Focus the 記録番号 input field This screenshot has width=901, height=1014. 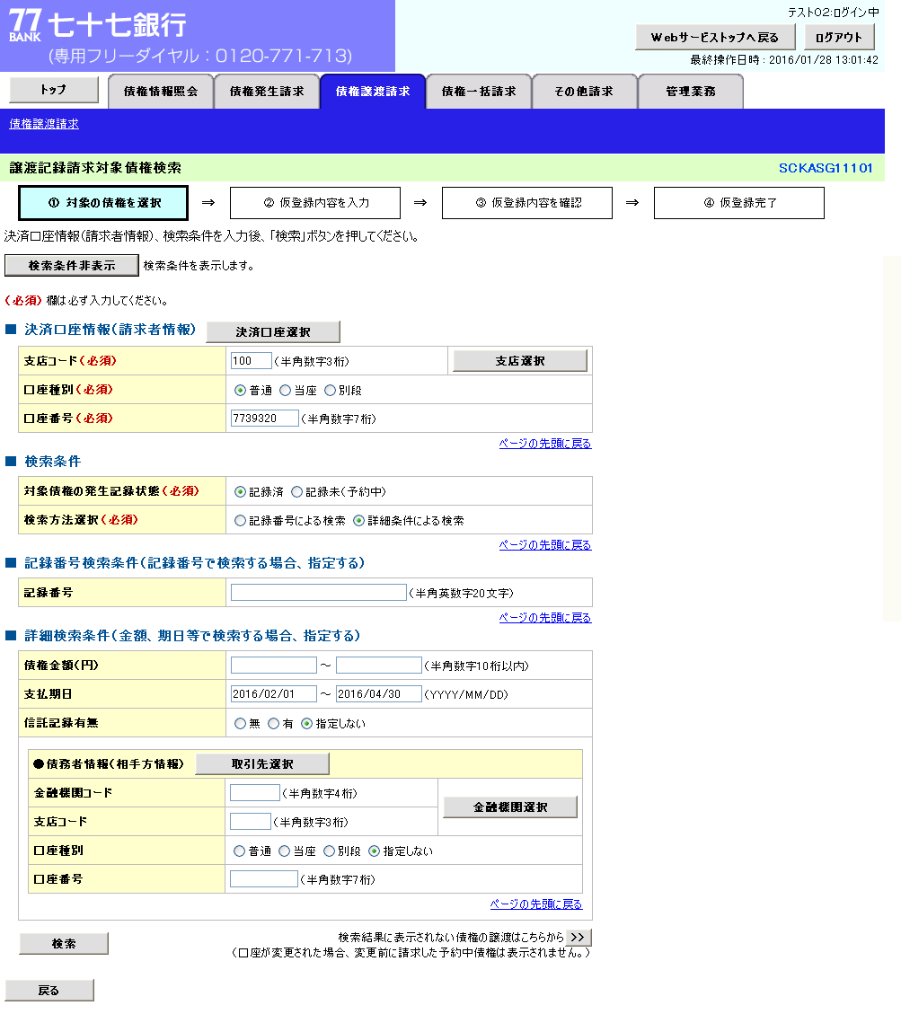point(318,593)
